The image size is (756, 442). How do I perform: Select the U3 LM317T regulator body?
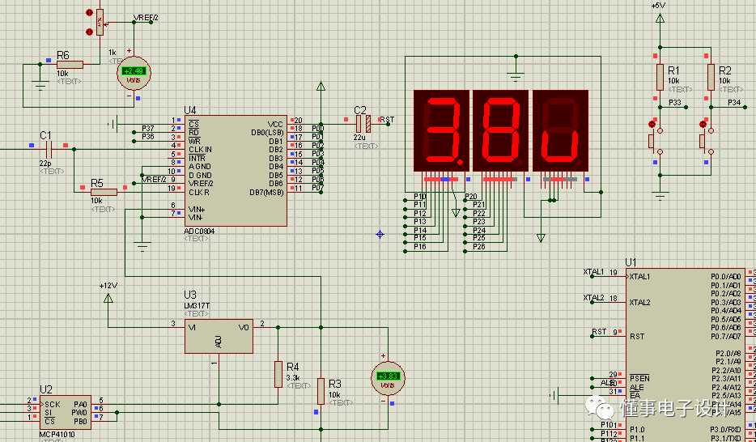click(x=219, y=336)
